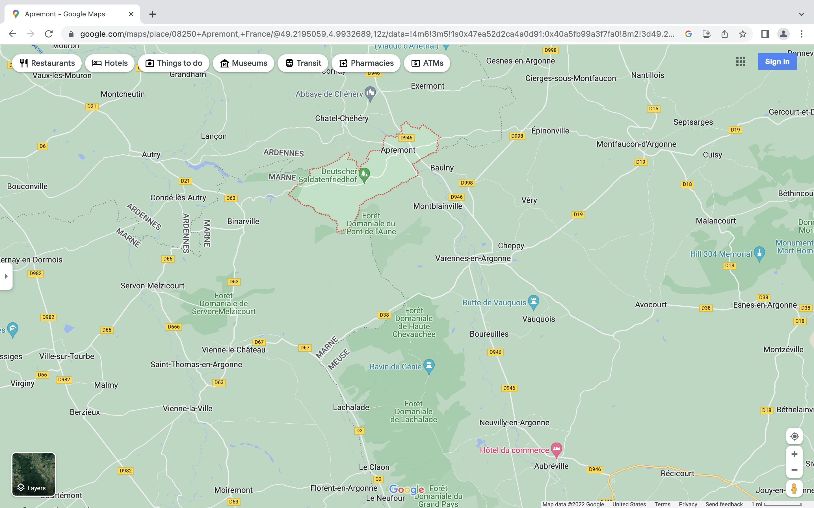The image size is (814, 508).
Task: Click the Street View pegman icon
Action: pyautogui.click(x=794, y=489)
